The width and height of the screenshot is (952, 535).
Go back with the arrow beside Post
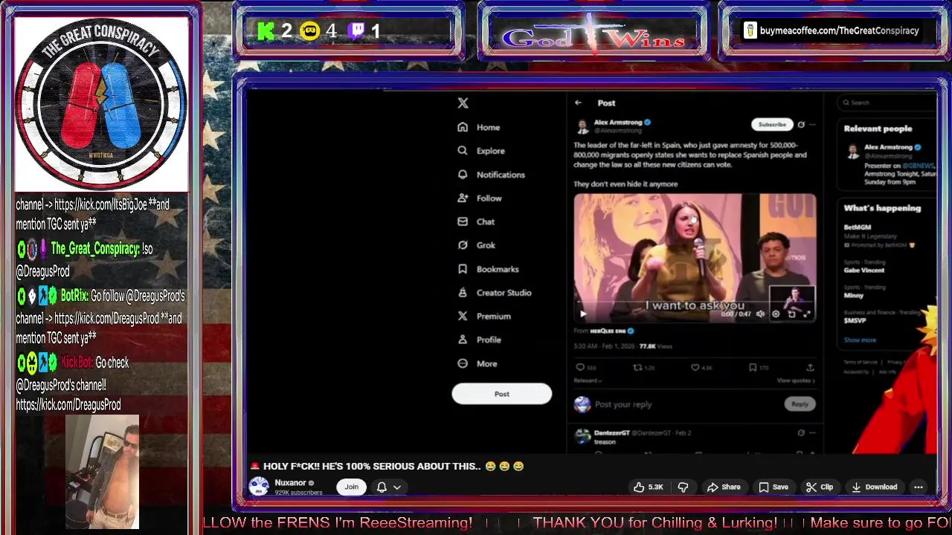[x=578, y=103]
